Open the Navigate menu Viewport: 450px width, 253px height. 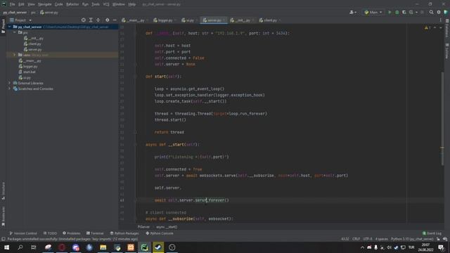pyautogui.click(x=45, y=4)
